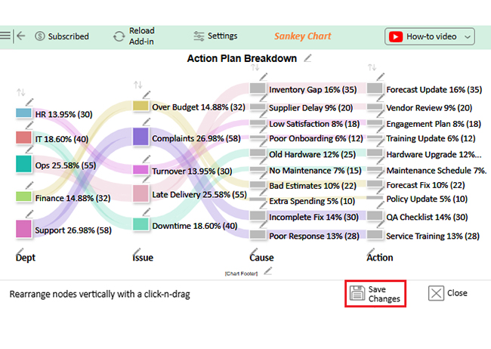Edit chart title with pencil icon
Image resolution: width=491 pixels, height=349 pixels.
[307, 58]
